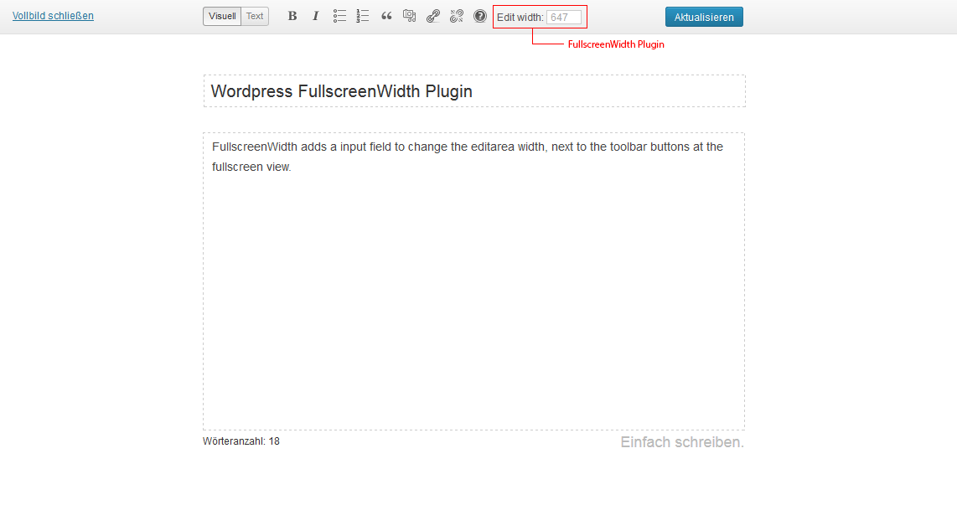This screenshot has height=505, width=957.
Task: Click the Wörteranzahl: 18 text
Action: (x=241, y=441)
